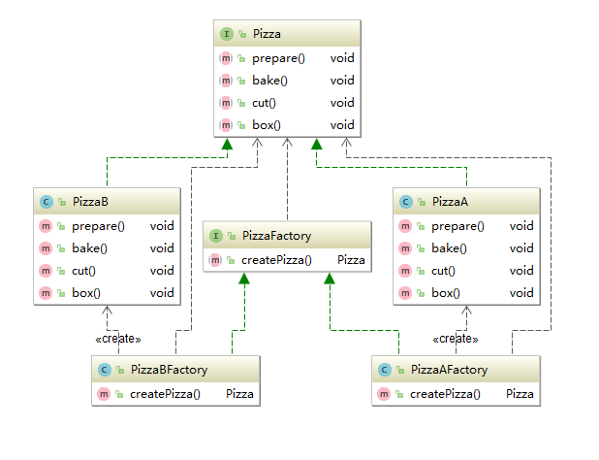Viewport: 599px width, 460px height.
Task: Click public visibility icon next to Pizza title
Action: pos(242,34)
